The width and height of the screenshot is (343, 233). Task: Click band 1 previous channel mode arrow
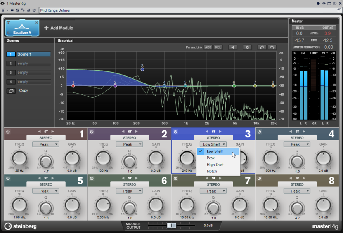point(39,132)
